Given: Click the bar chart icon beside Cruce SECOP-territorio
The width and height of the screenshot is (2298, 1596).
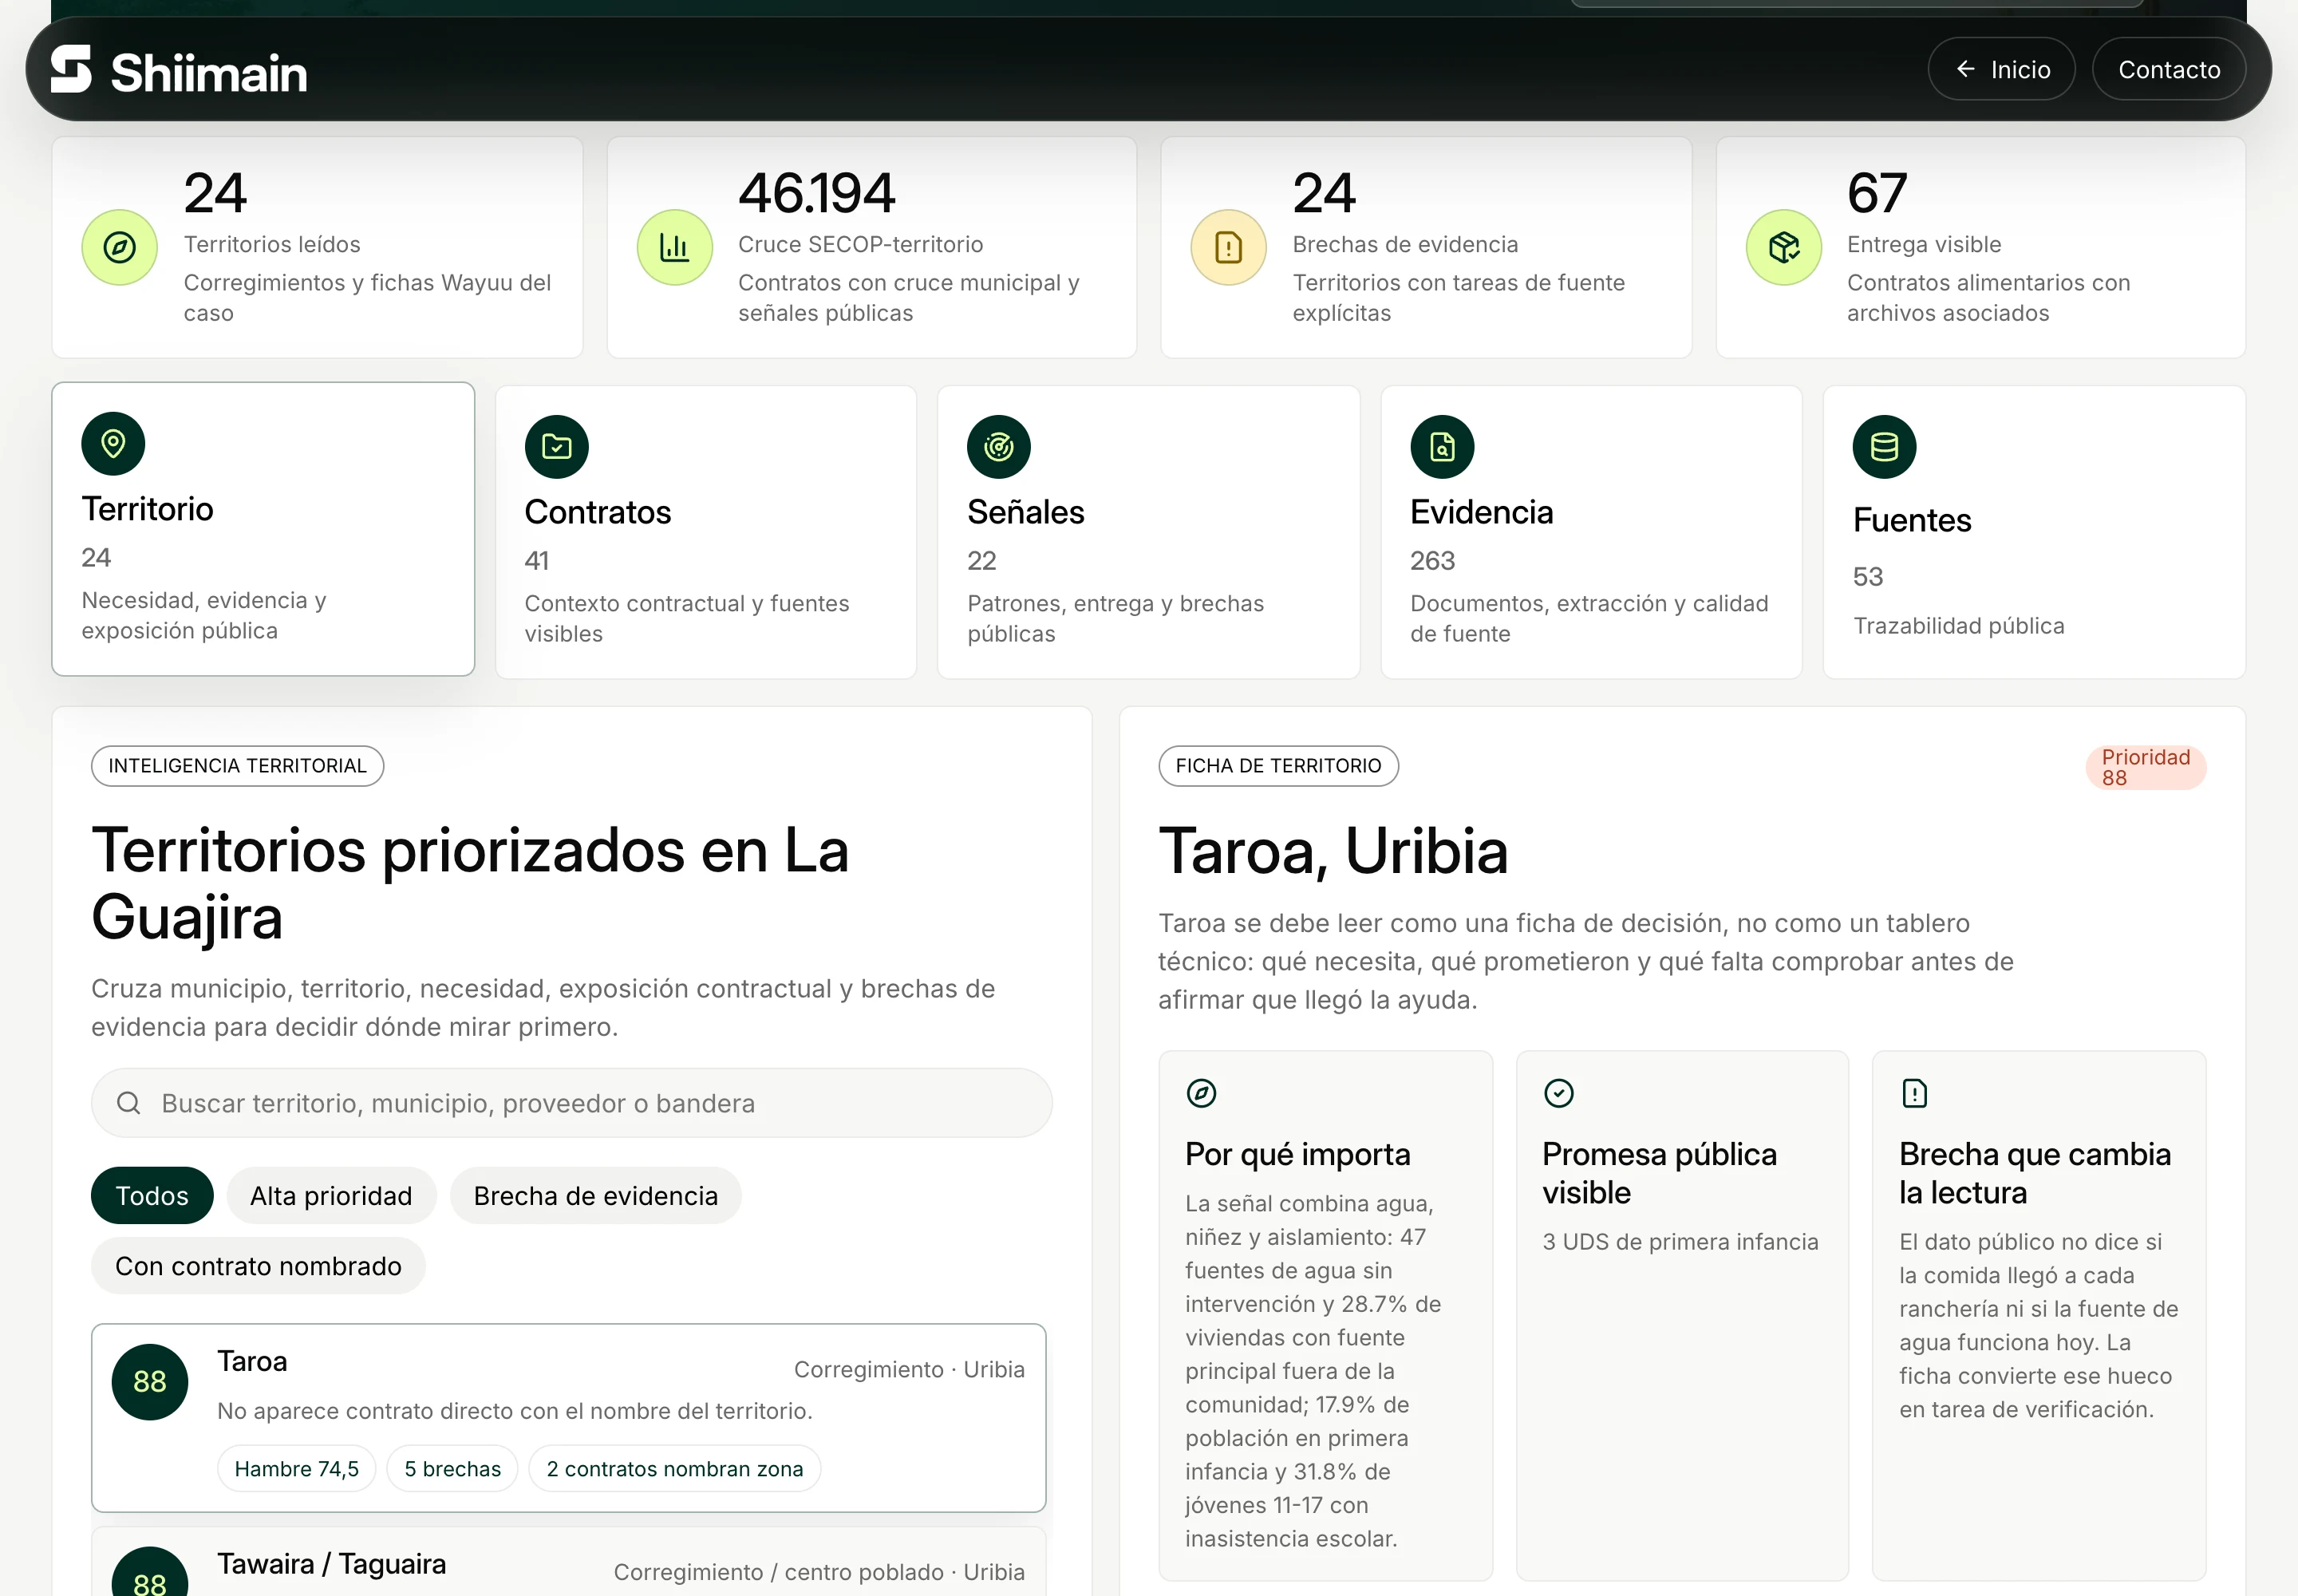Looking at the screenshot, I should coord(674,247).
